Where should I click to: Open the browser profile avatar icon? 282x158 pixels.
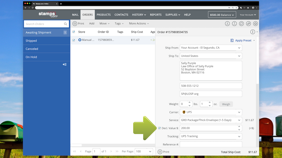253,8
